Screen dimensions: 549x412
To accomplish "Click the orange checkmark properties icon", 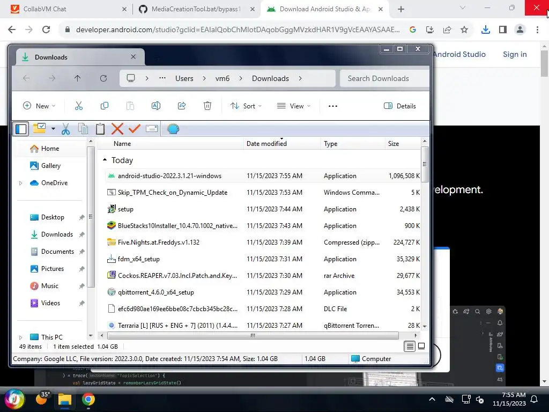I will pos(135,129).
